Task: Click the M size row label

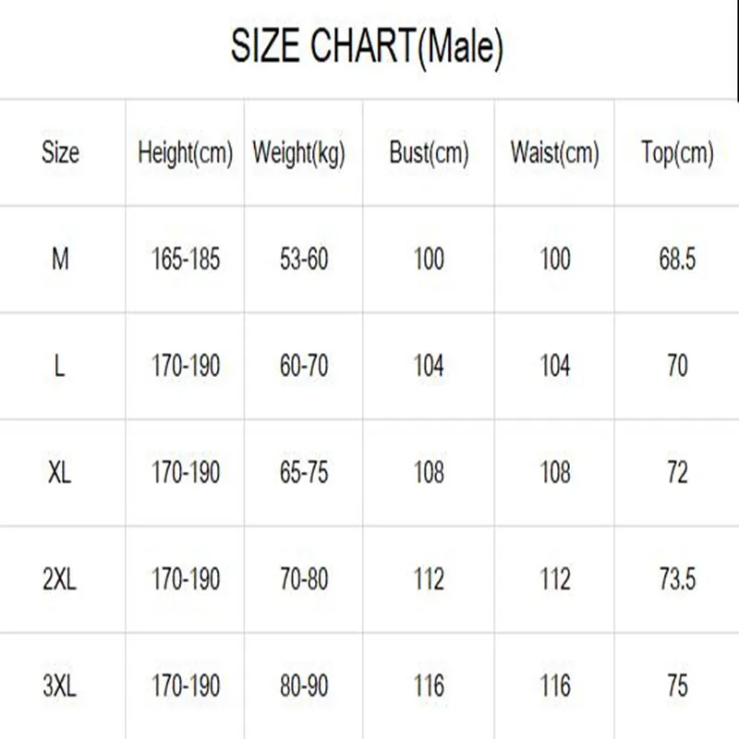Action: (61, 260)
